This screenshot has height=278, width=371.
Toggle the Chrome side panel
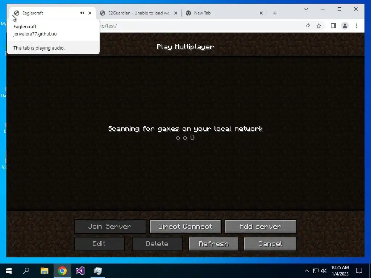pos(333,26)
